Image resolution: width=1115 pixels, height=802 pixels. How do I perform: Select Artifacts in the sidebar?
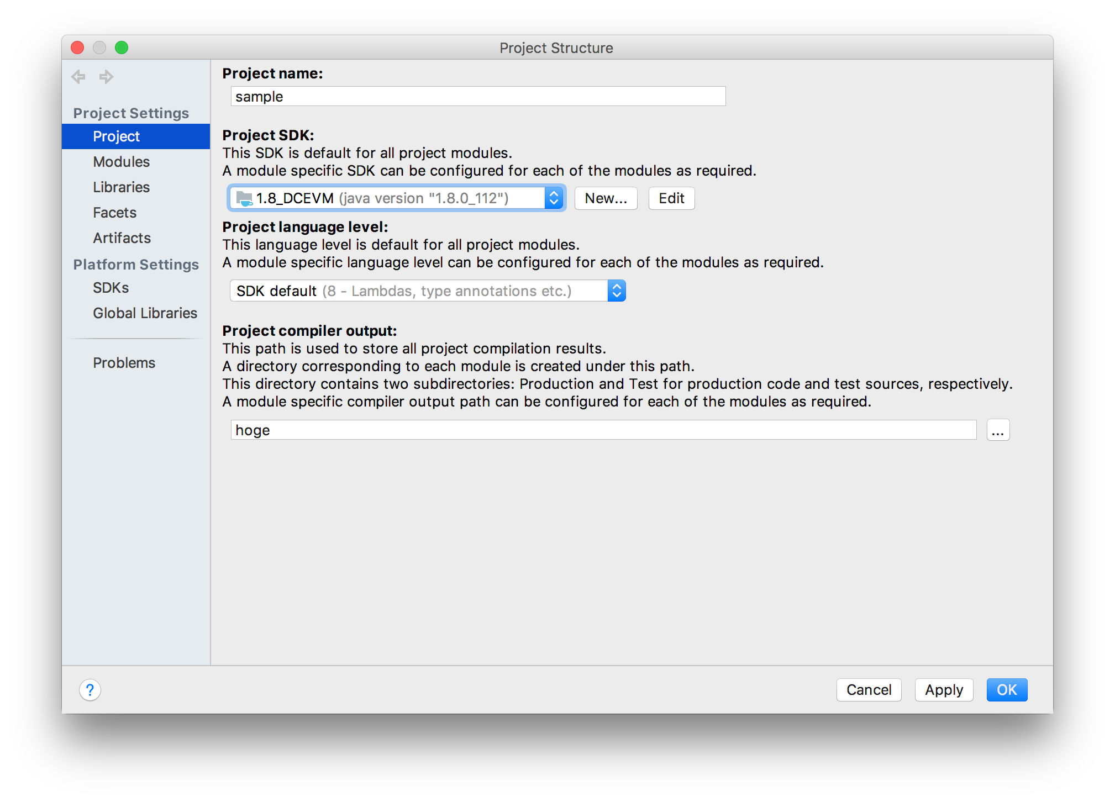coord(122,238)
